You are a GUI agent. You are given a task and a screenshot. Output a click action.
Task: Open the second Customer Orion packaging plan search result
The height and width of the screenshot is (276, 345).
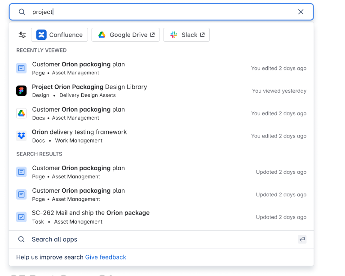point(161,194)
